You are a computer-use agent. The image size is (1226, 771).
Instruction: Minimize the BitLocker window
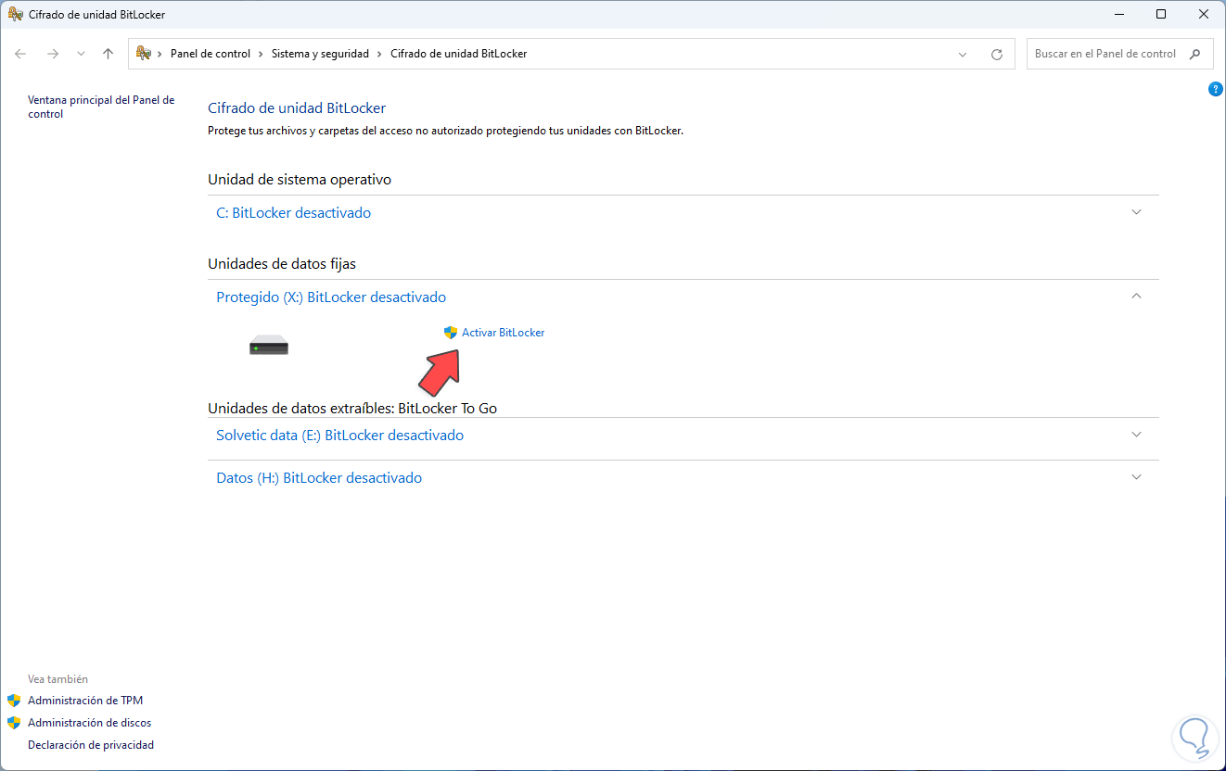[1118, 15]
